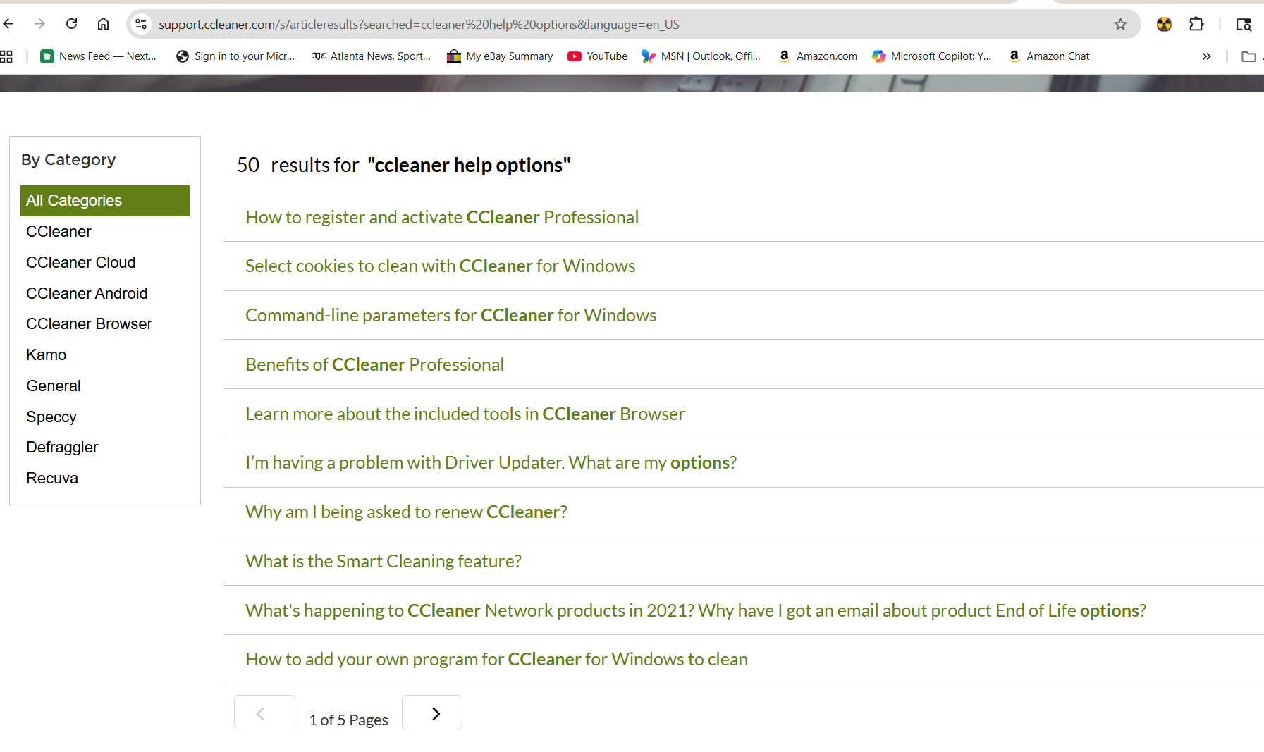The height and width of the screenshot is (752, 1264).
Task: Select the All Categories filter
Action: [x=105, y=201]
